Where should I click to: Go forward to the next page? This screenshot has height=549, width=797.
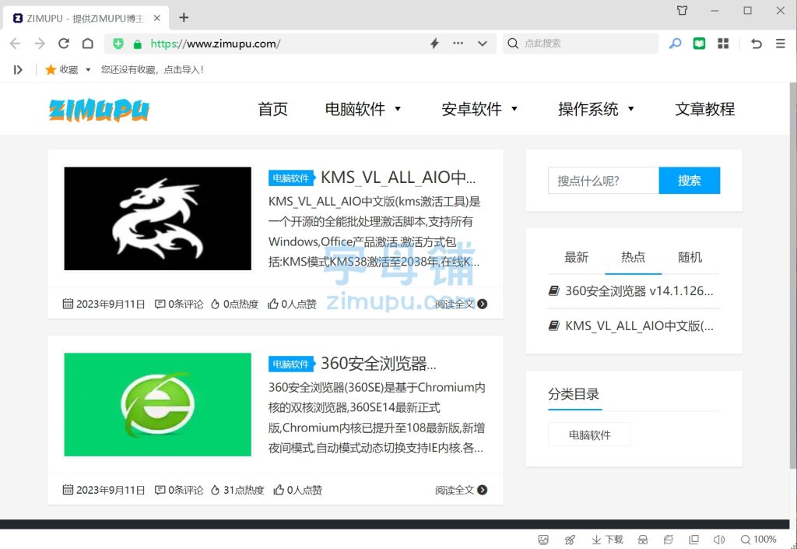pyautogui.click(x=40, y=44)
